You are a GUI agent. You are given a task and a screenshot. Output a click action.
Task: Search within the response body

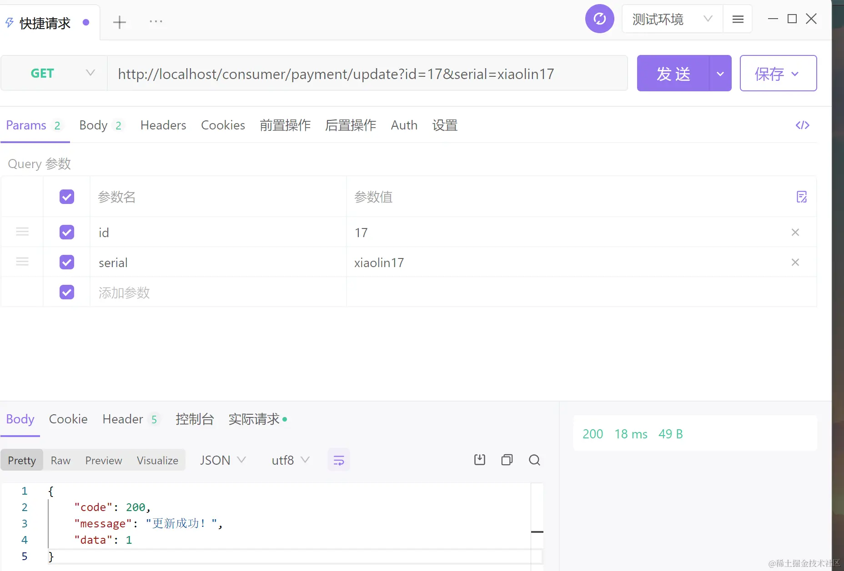click(x=534, y=460)
